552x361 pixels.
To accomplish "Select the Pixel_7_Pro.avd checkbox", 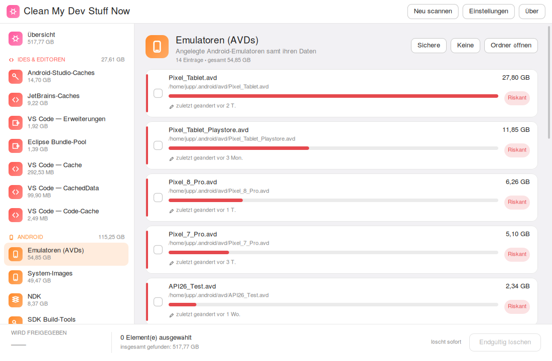I will pos(158,250).
